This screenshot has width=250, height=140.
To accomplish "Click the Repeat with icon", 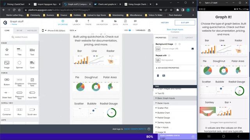I will click(158, 60).
